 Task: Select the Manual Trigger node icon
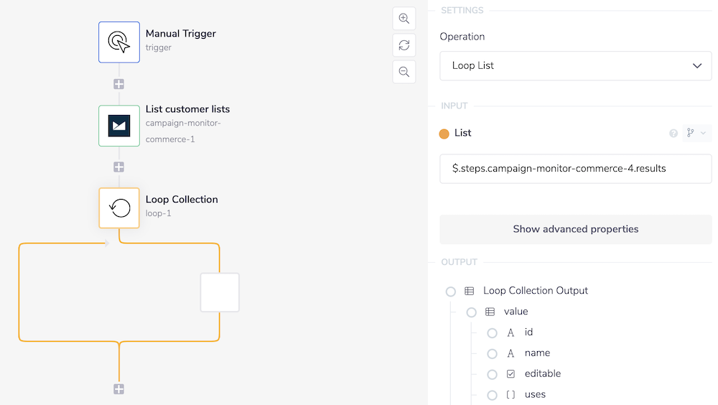[119, 42]
